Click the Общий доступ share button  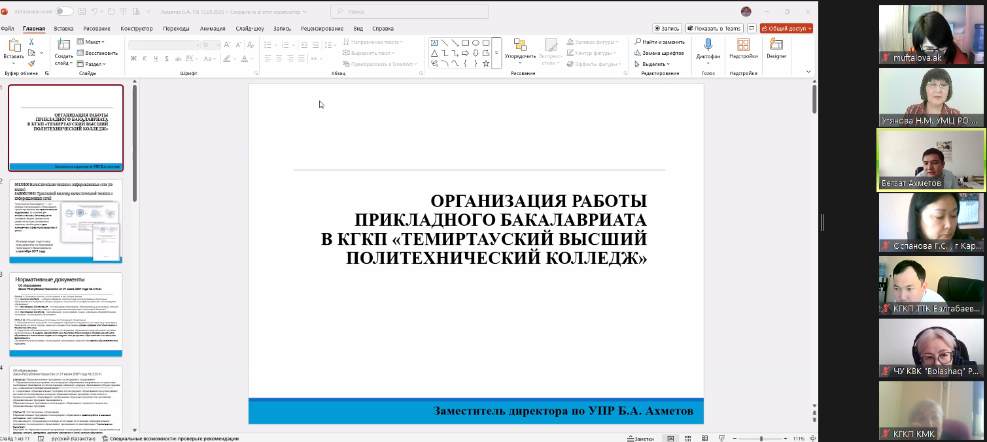786,29
